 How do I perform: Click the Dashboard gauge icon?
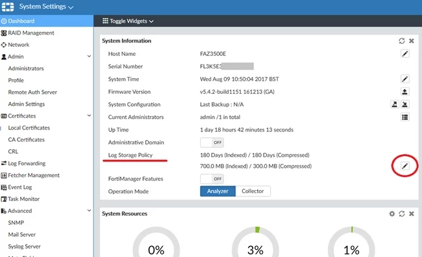point(4,21)
